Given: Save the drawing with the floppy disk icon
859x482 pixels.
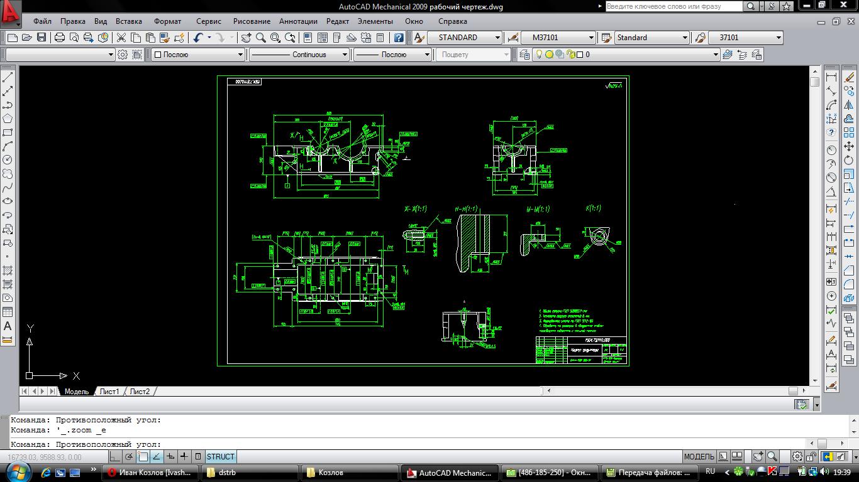Looking at the screenshot, I should (42, 38).
